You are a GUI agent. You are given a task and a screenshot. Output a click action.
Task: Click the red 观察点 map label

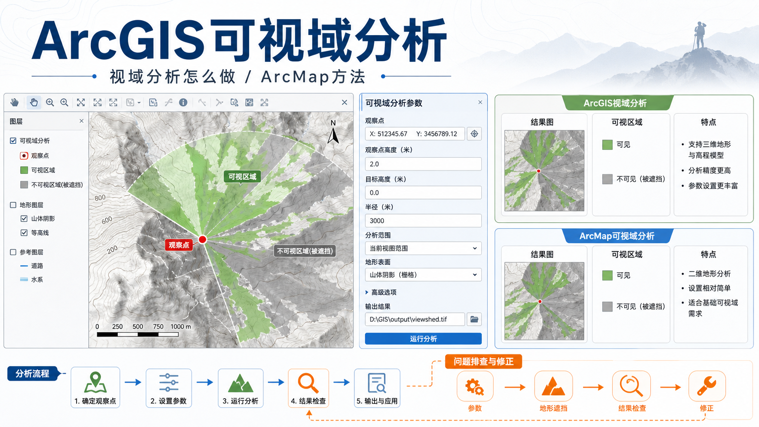(x=179, y=245)
